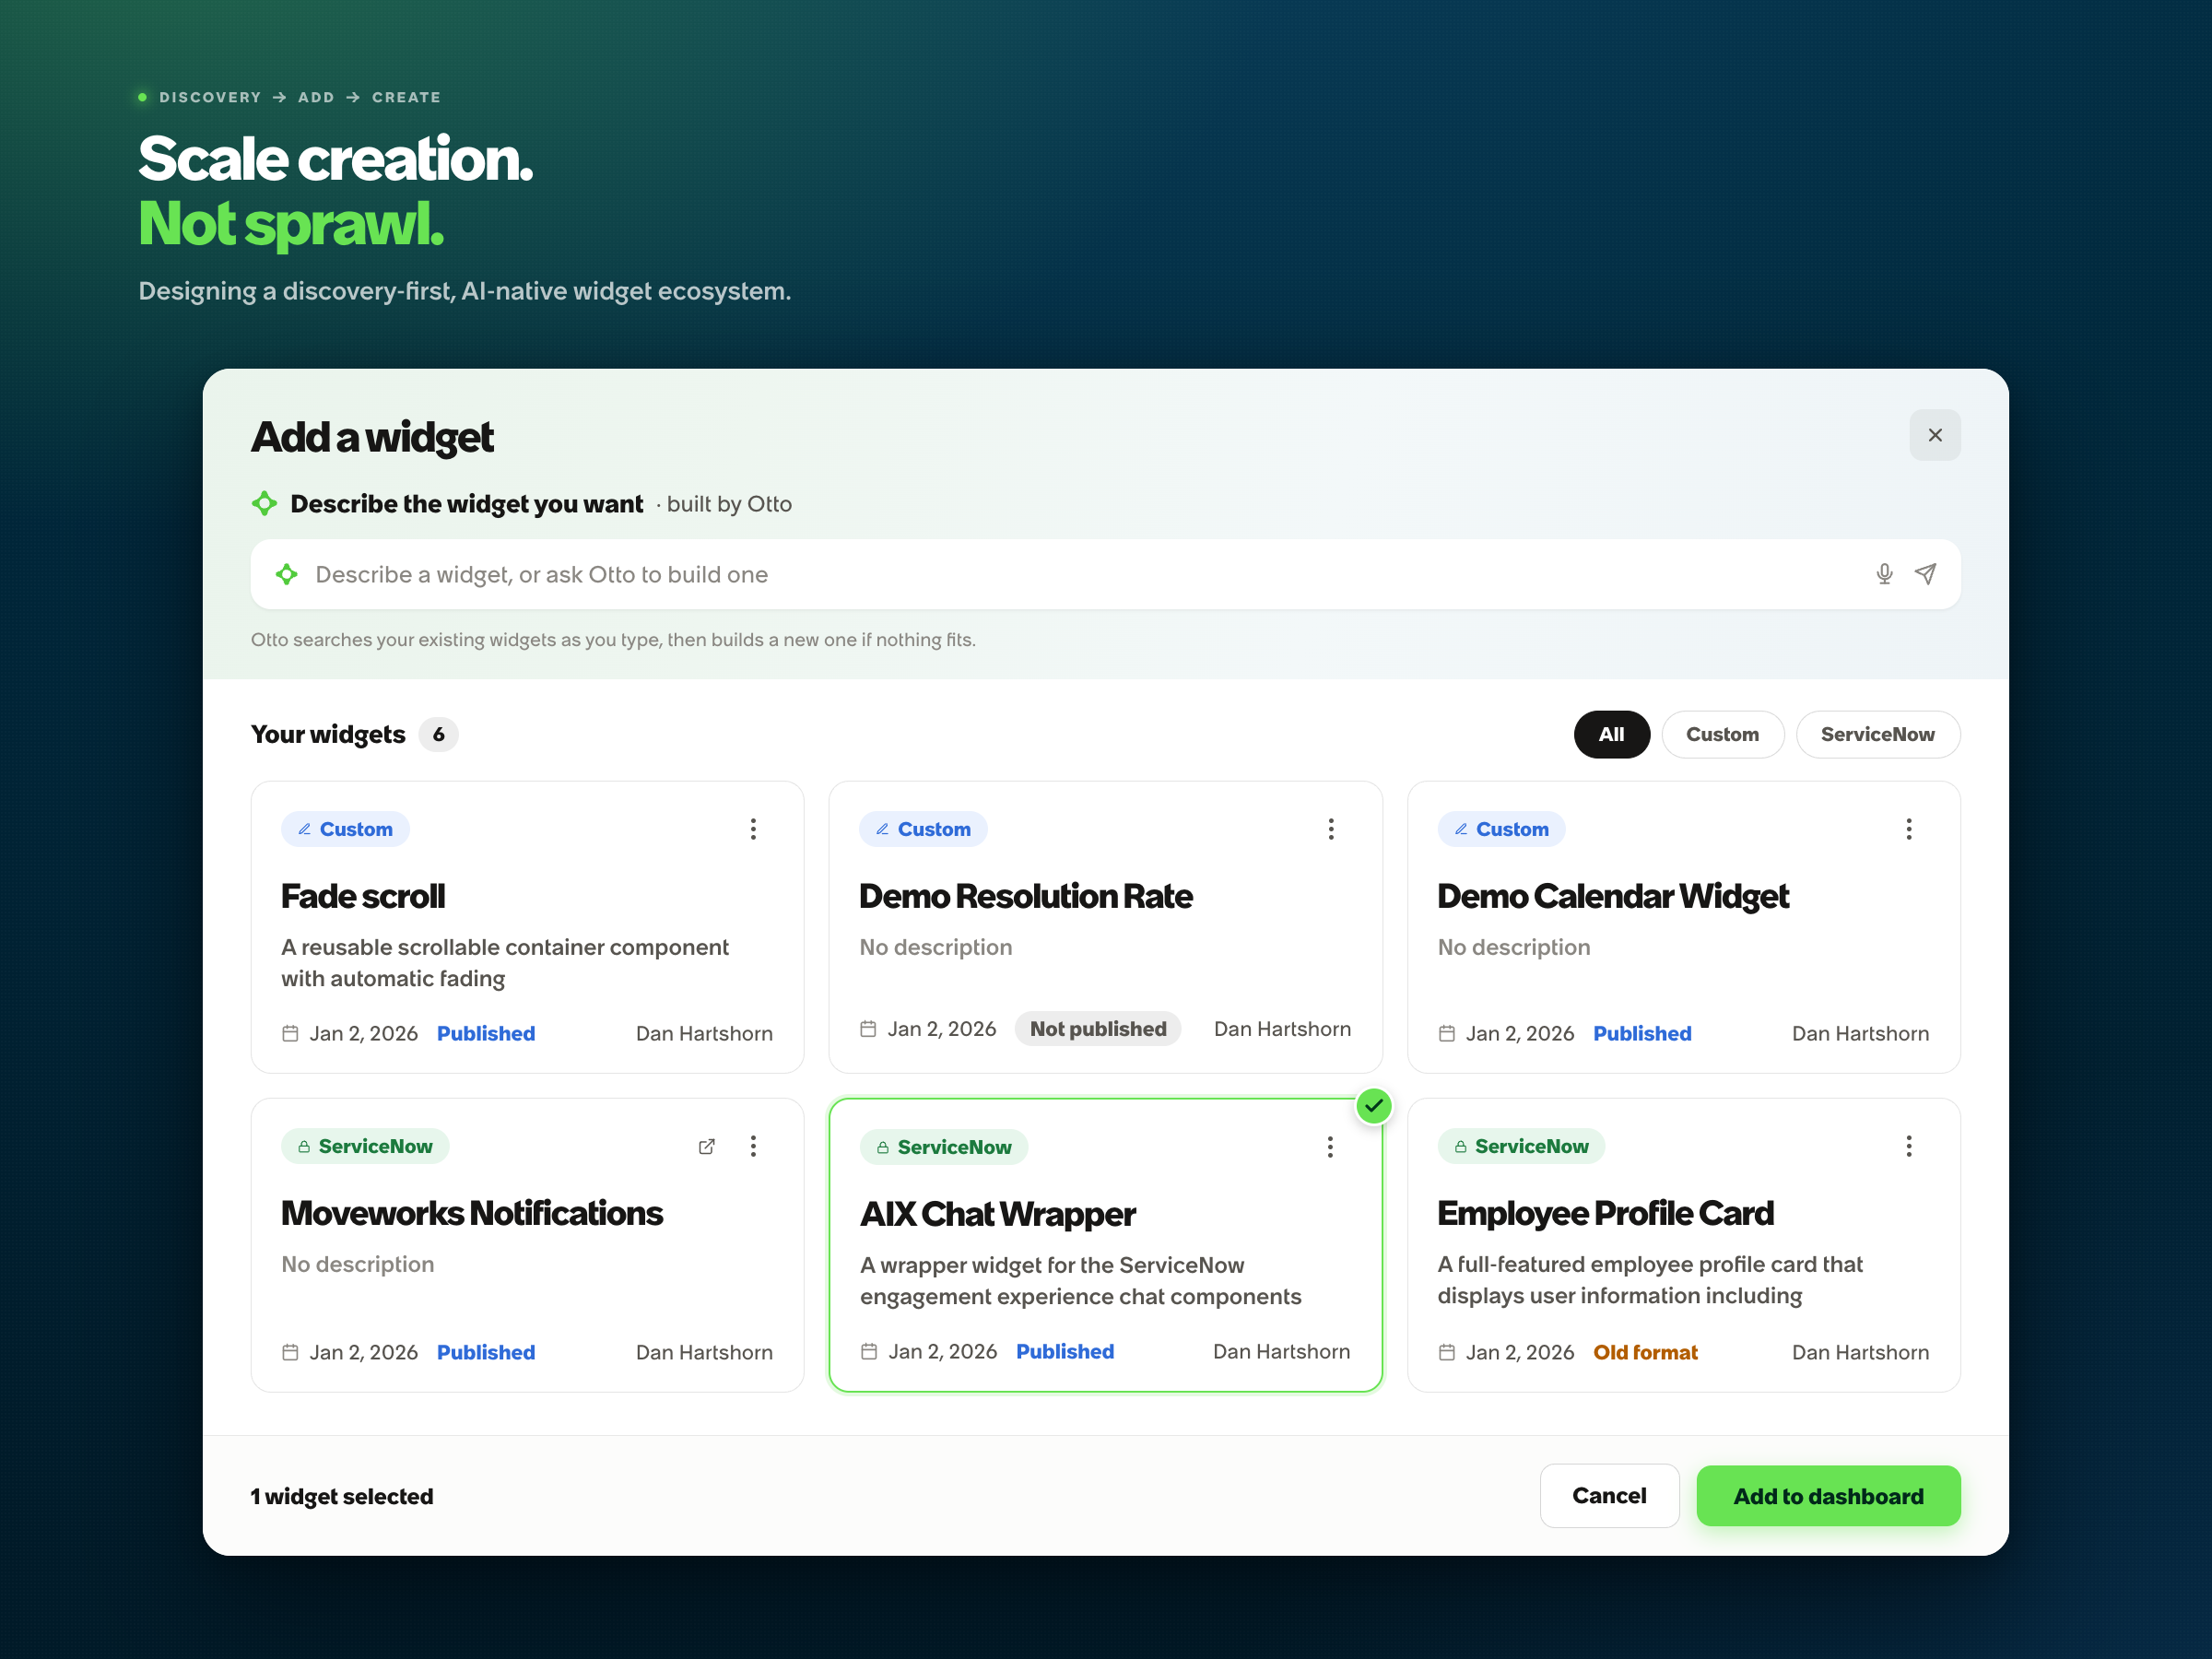Click the Your widgets heading
This screenshot has height=1659, width=2212.
coord(328,734)
